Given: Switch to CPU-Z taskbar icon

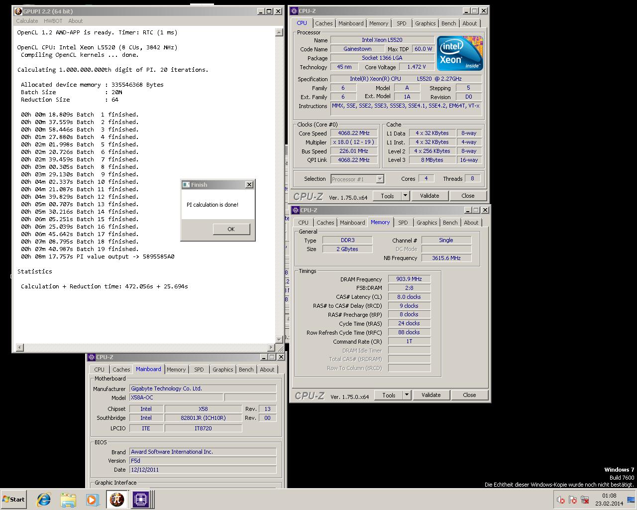Looking at the screenshot, I should (140, 500).
